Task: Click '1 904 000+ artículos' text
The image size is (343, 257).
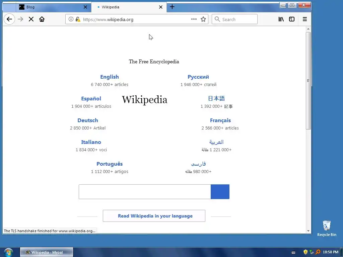Action: [x=91, y=106]
